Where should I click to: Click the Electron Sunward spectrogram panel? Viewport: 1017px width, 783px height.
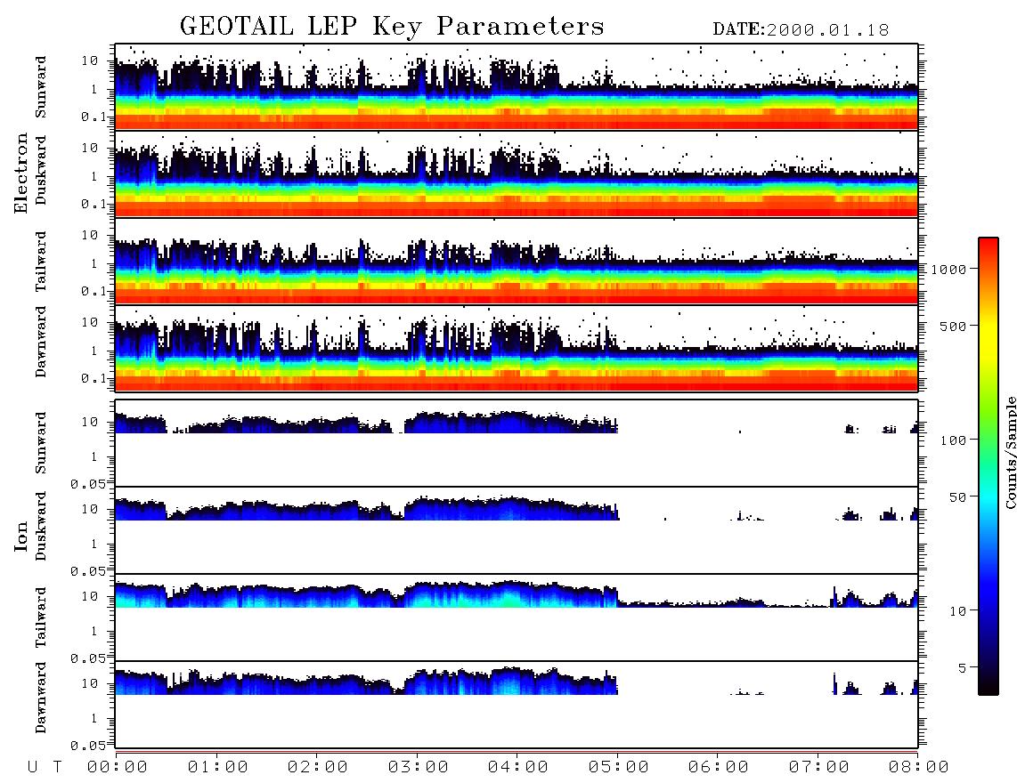tap(517, 87)
